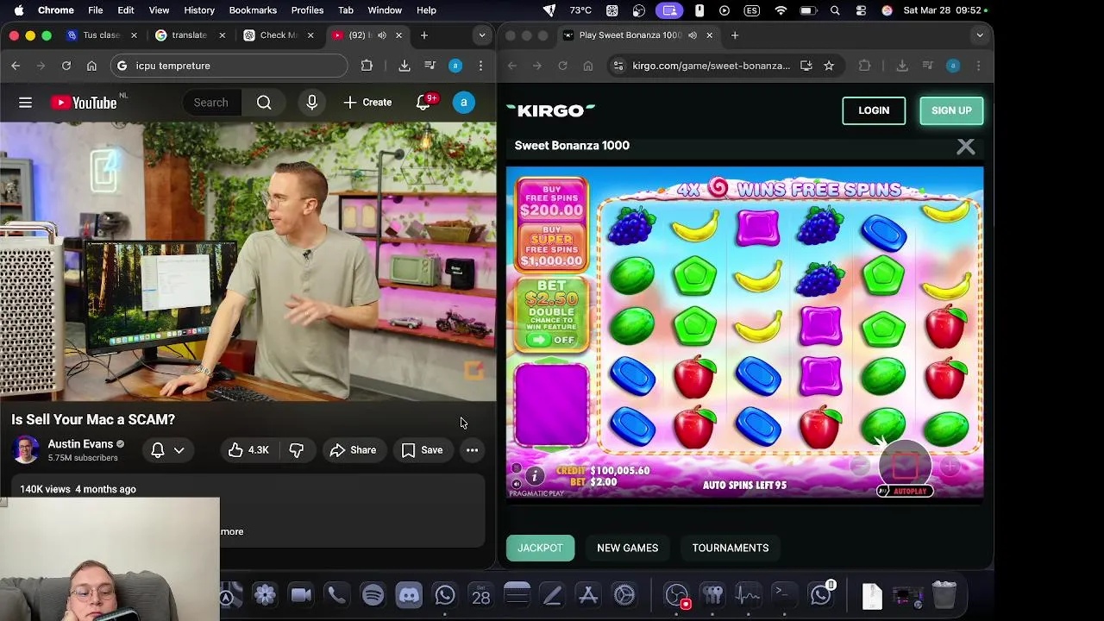Buy Free Spins for $200.00
The image size is (1104, 621).
point(552,199)
